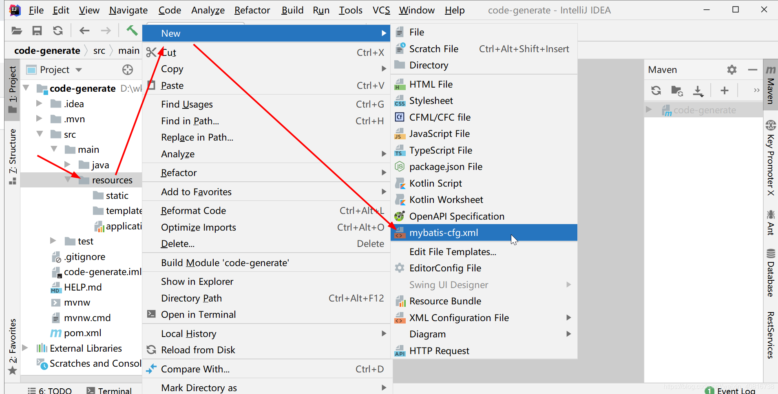Open the Maven side tool window tab
Image resolution: width=778 pixels, height=394 pixels.
coord(770,85)
